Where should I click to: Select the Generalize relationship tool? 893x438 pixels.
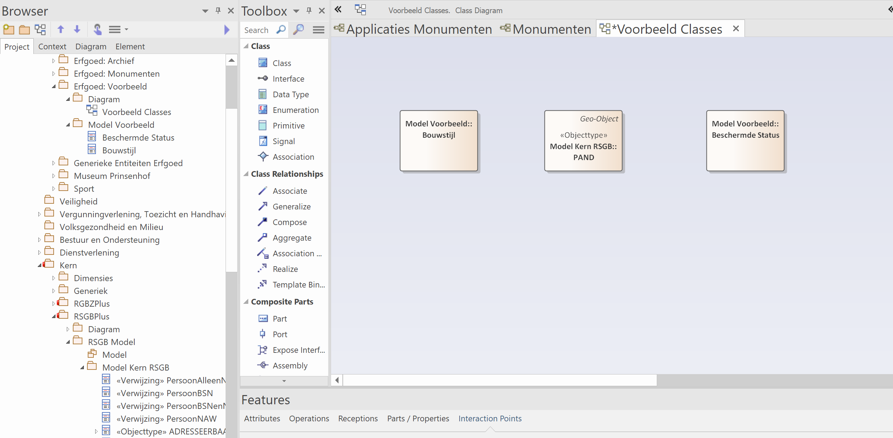291,207
